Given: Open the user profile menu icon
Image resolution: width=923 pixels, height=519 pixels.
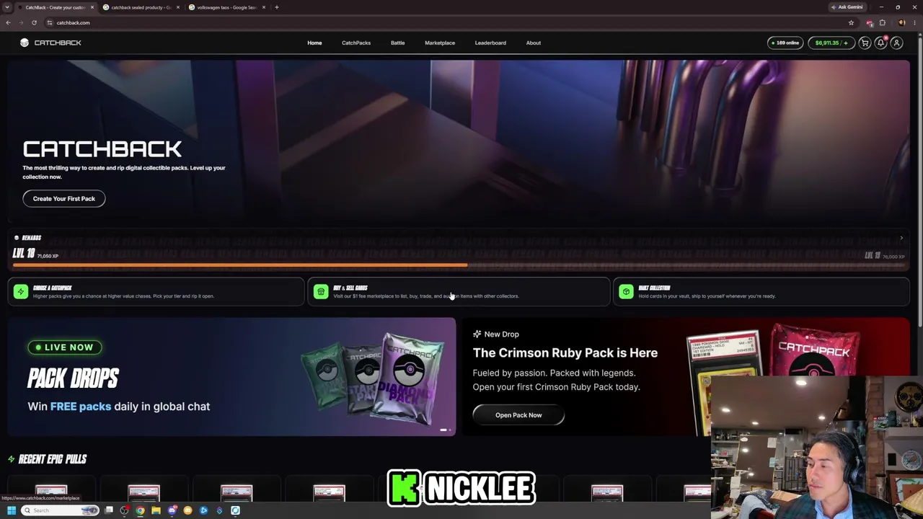Looking at the screenshot, I should [896, 43].
